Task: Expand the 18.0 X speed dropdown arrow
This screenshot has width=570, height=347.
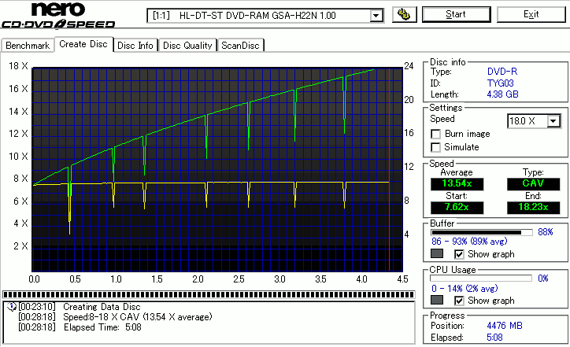Action: tap(553, 121)
